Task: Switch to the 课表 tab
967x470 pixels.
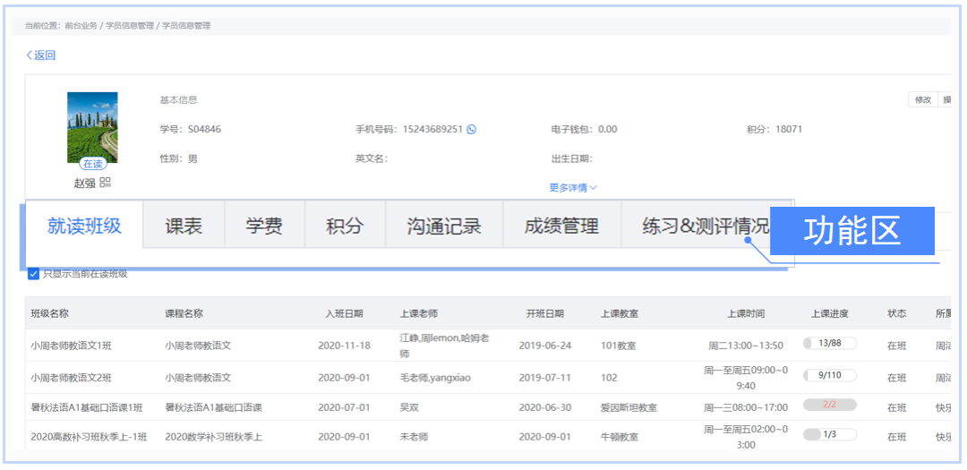Action: [x=184, y=226]
